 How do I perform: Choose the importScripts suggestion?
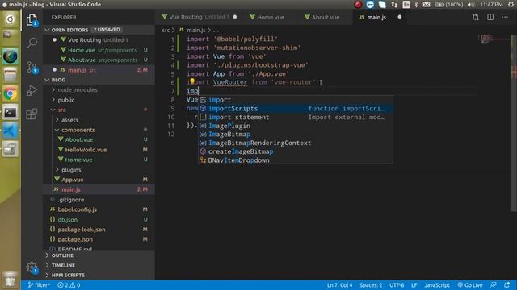click(x=296, y=109)
